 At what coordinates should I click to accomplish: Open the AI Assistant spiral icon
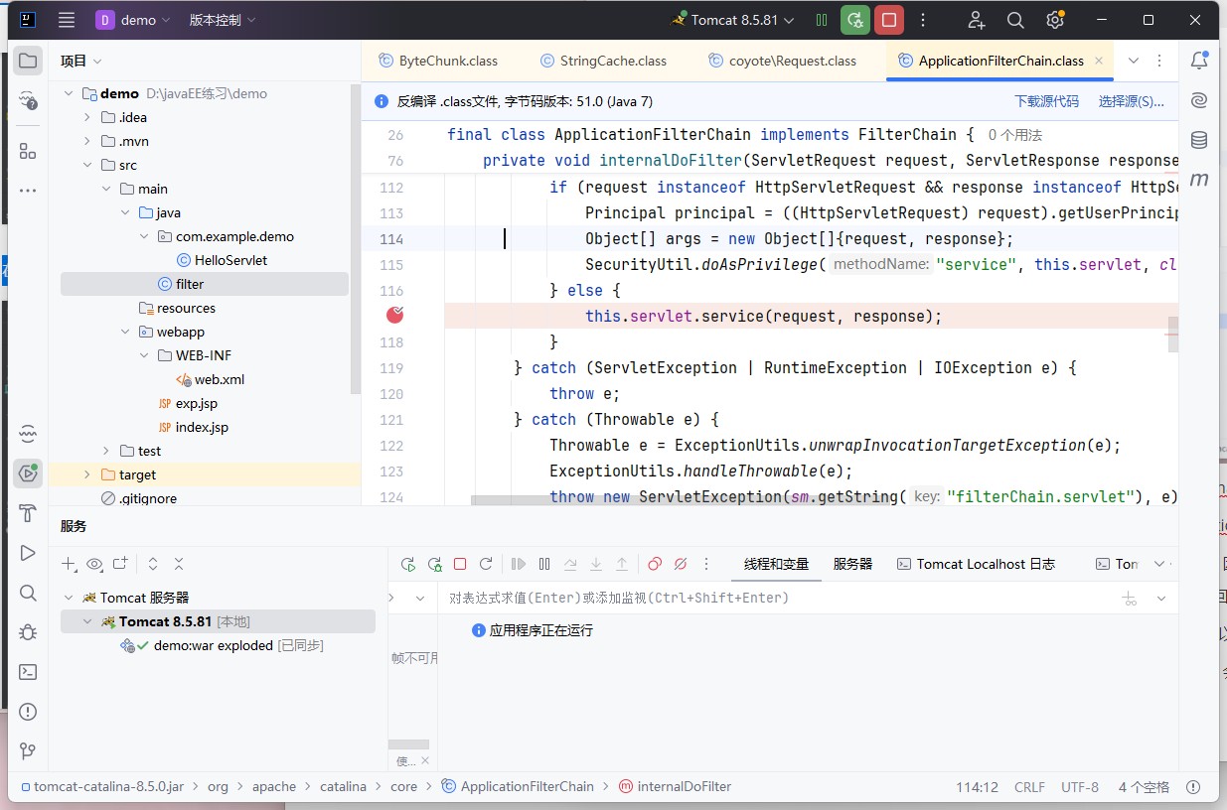click(1199, 100)
